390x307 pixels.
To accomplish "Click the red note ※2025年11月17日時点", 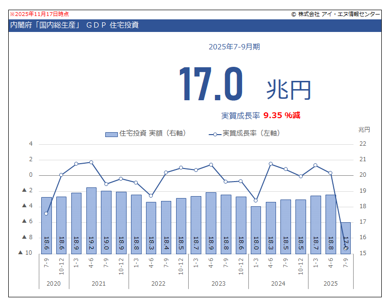I will tap(39, 15).
